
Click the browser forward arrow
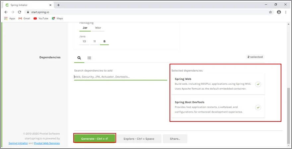click(x=13, y=12)
